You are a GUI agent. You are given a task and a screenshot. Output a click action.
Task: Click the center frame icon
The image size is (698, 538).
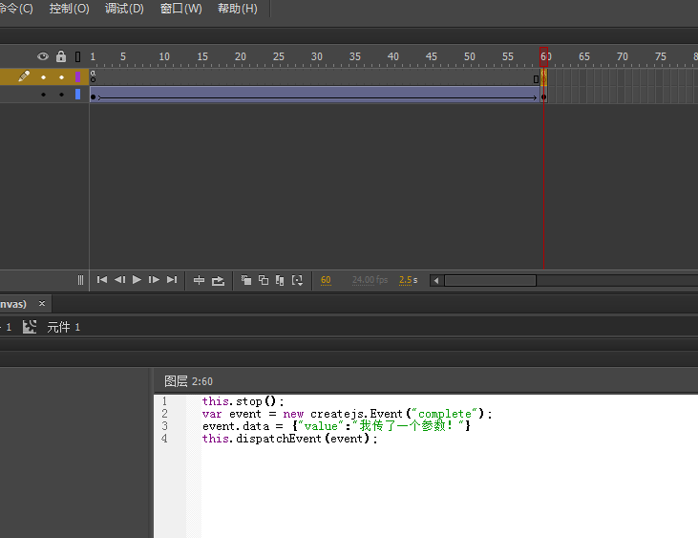[x=199, y=280]
